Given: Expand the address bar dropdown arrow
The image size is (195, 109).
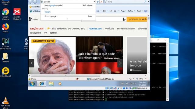Looking at the screenshot, I should (94, 2).
